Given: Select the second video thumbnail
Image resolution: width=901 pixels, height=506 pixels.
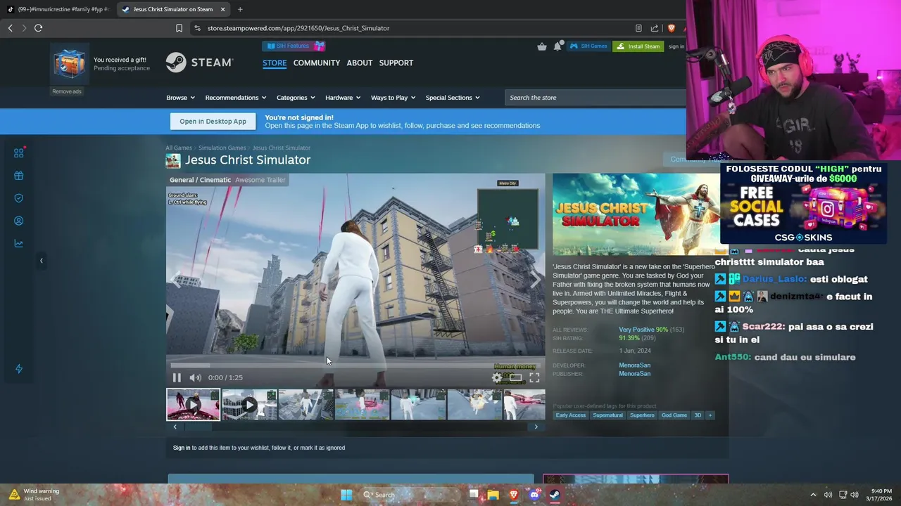Looking at the screenshot, I should pyautogui.click(x=249, y=404).
